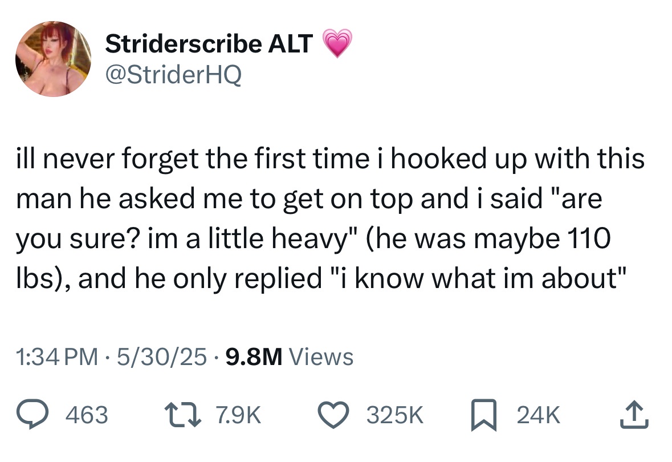Select the display name Striderscribe ALT
The width and height of the screenshot is (672, 462).
point(208,42)
